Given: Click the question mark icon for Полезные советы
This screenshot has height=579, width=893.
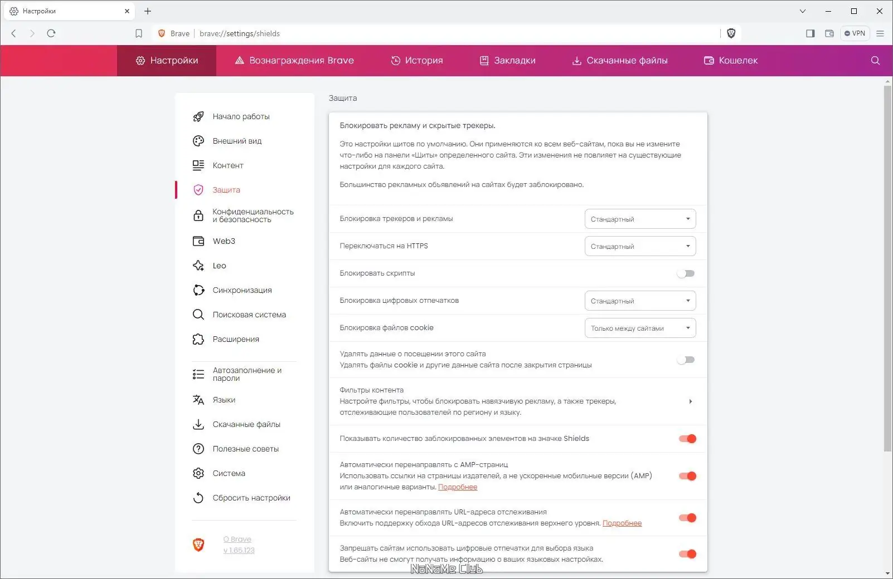Looking at the screenshot, I should point(198,449).
